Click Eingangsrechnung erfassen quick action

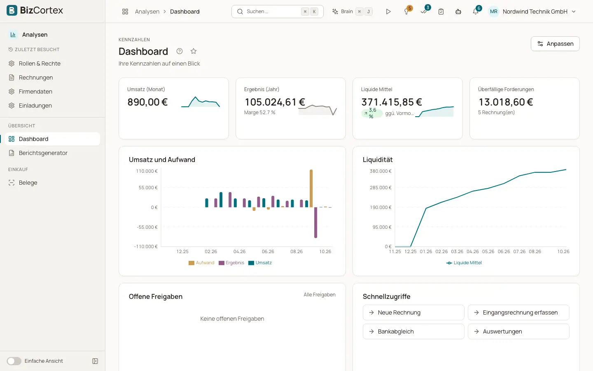(x=518, y=312)
